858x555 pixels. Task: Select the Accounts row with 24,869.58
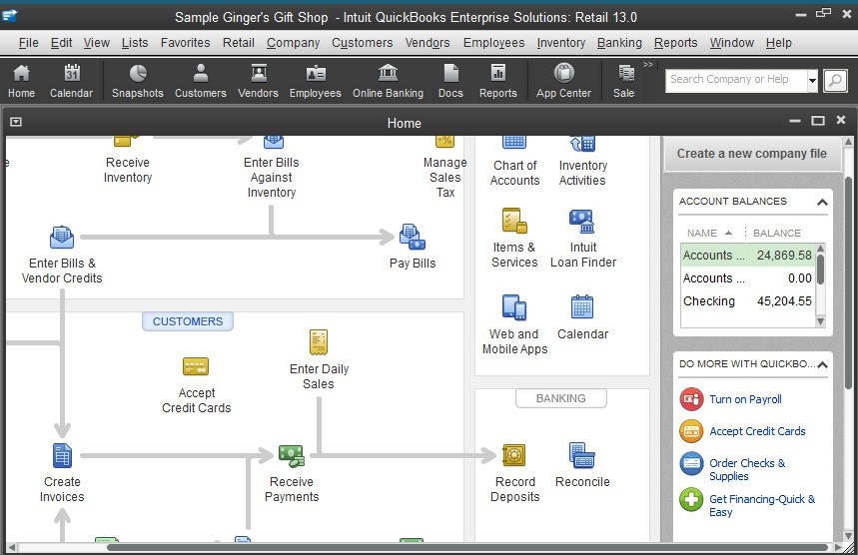tap(747, 256)
